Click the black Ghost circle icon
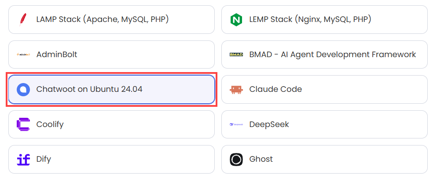 pos(236,160)
